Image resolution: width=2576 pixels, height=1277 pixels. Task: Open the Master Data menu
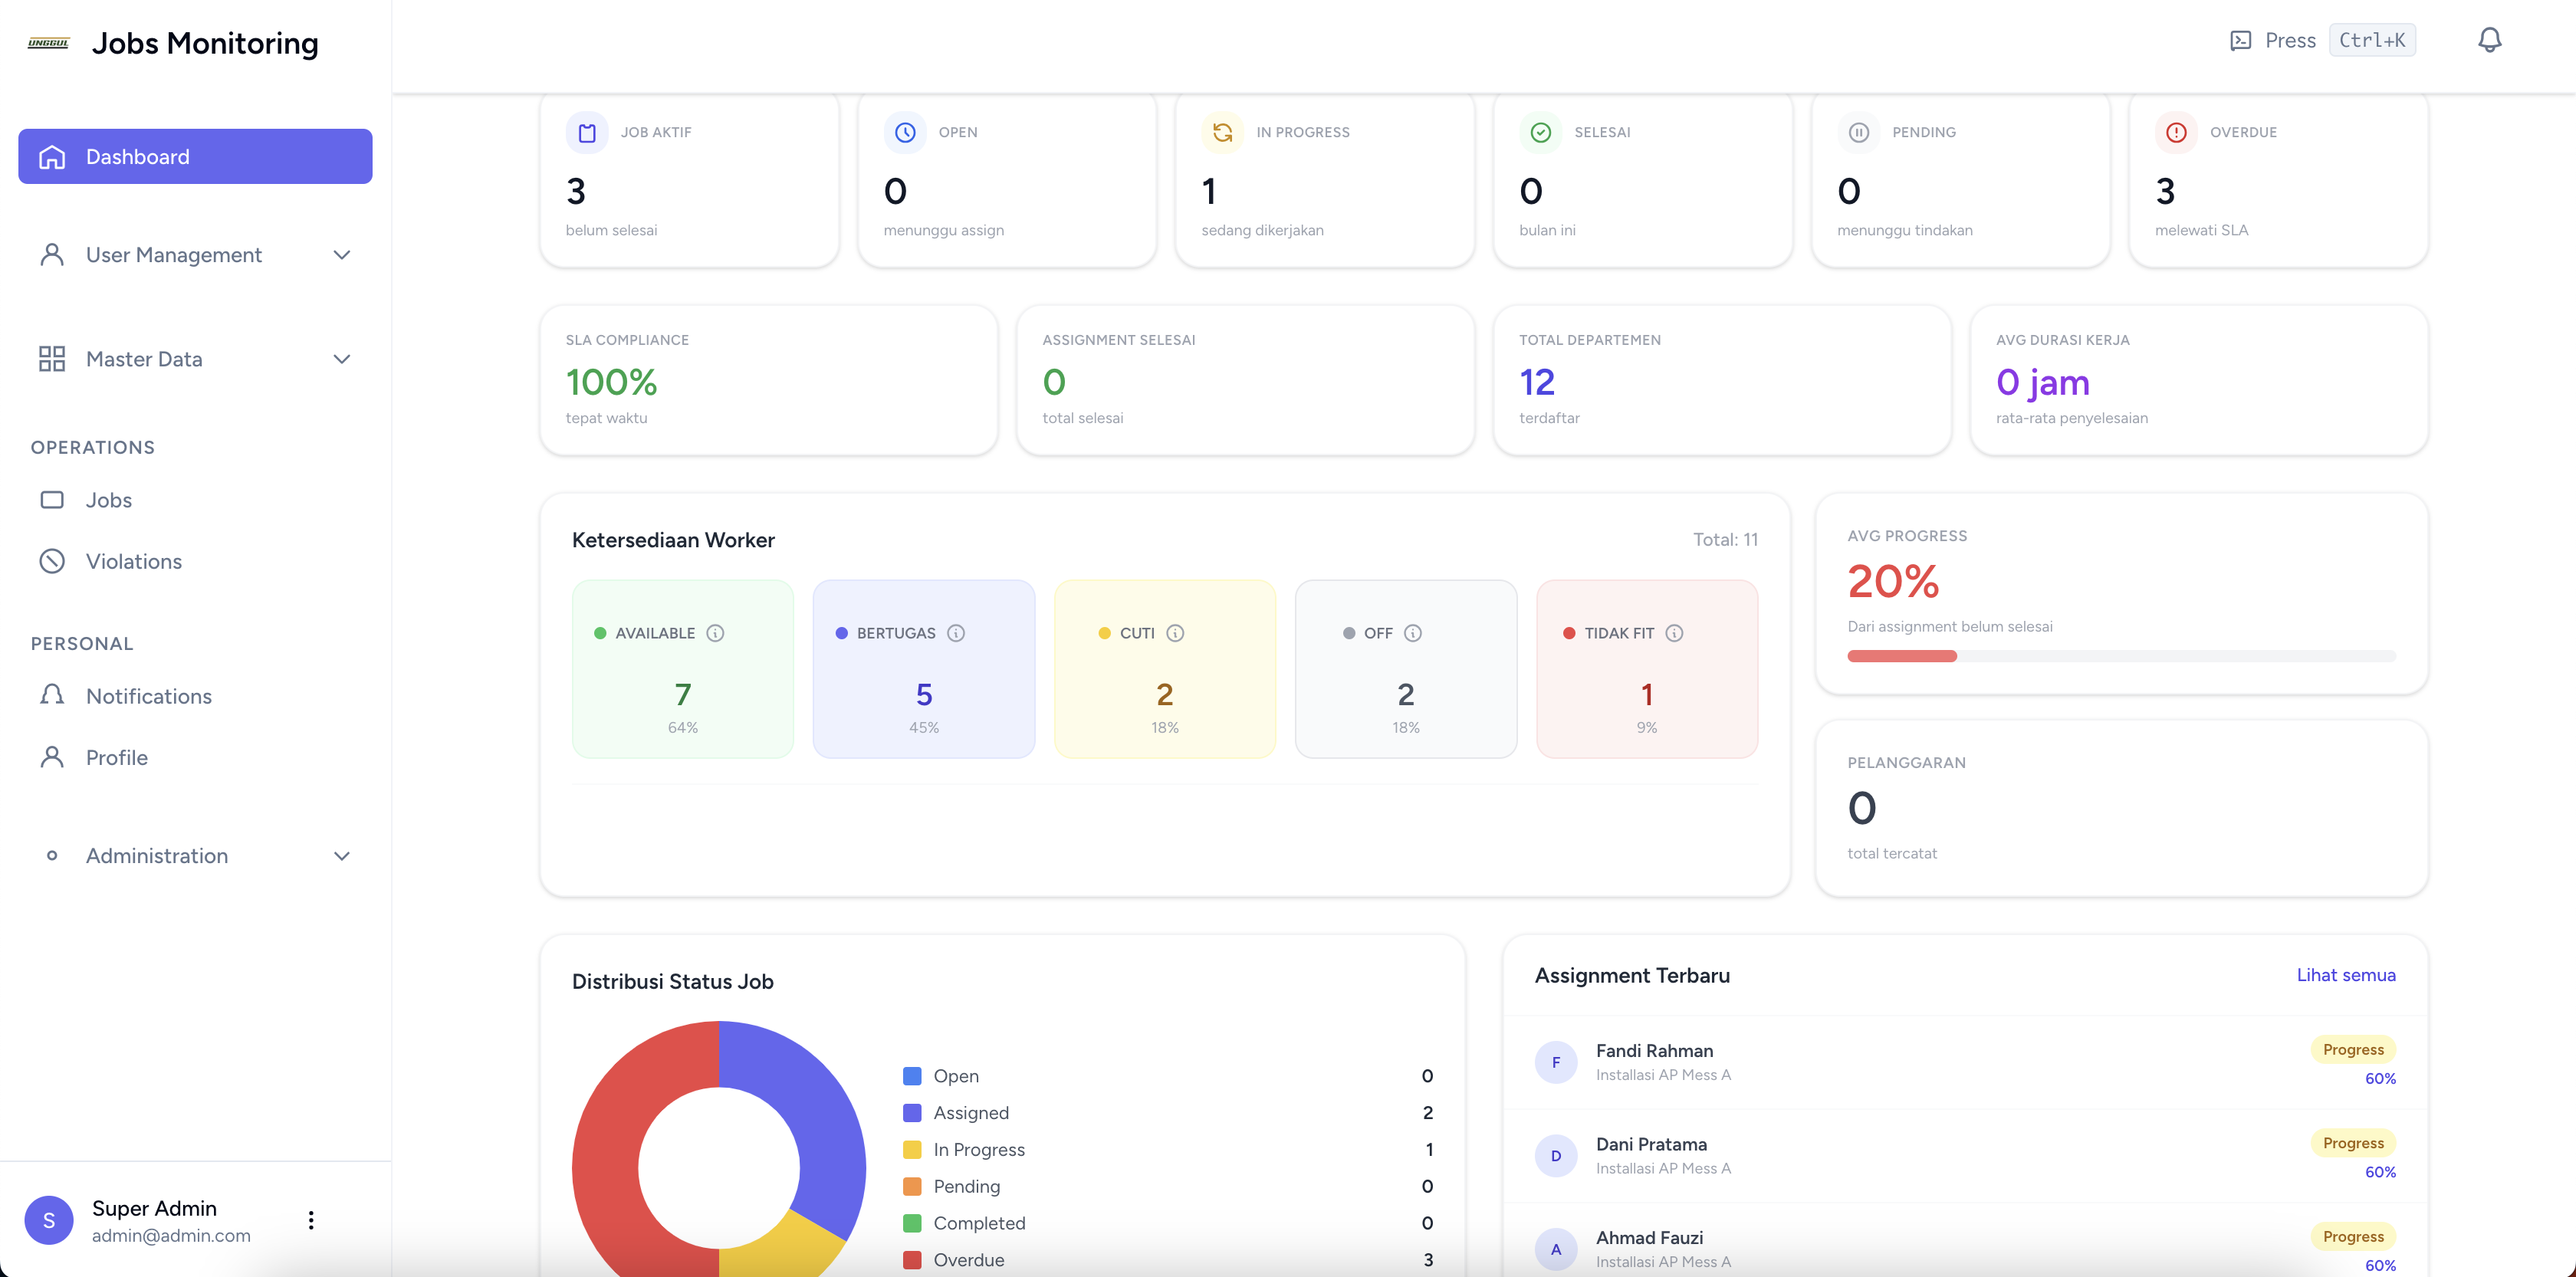[195, 359]
